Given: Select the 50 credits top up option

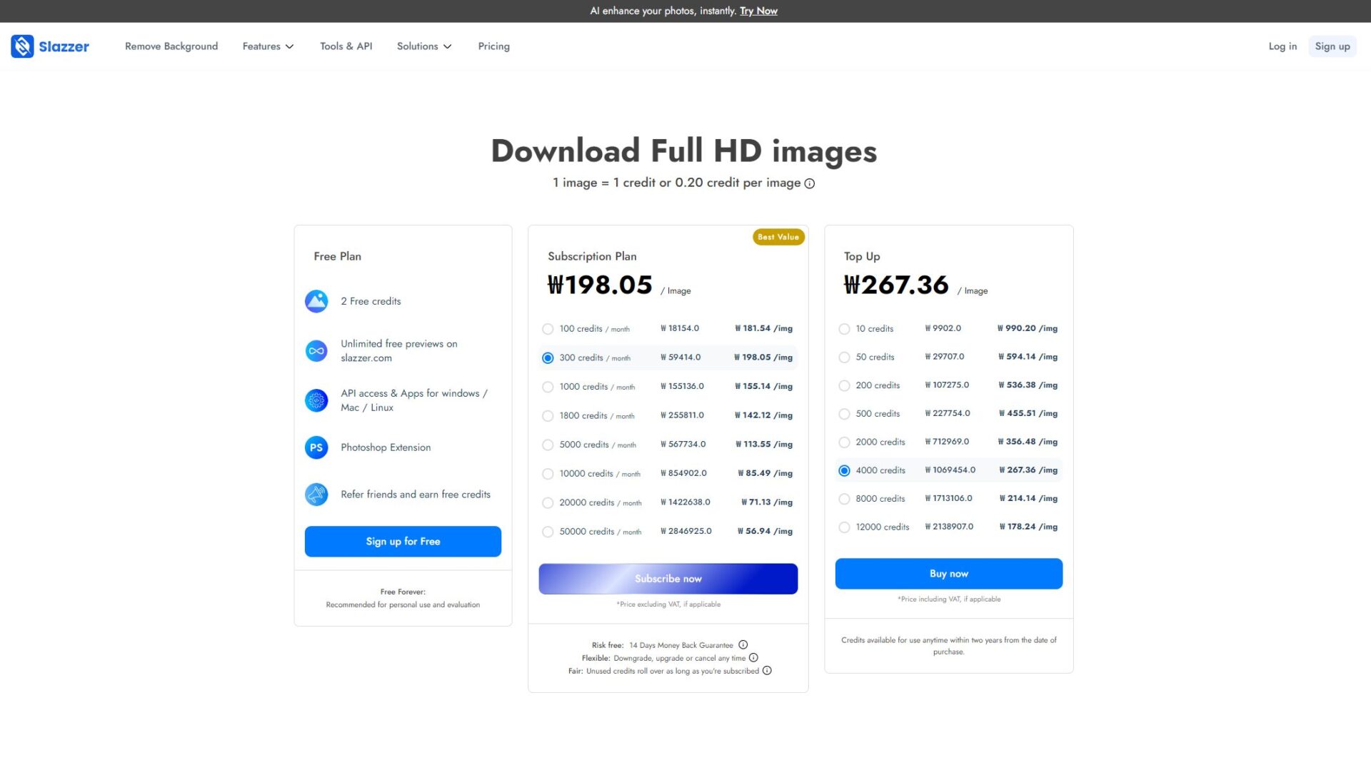Looking at the screenshot, I should (x=844, y=358).
